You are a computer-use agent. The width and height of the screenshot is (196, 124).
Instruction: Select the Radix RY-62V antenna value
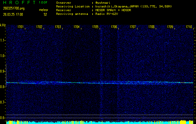pyautogui.click(x=107, y=14)
